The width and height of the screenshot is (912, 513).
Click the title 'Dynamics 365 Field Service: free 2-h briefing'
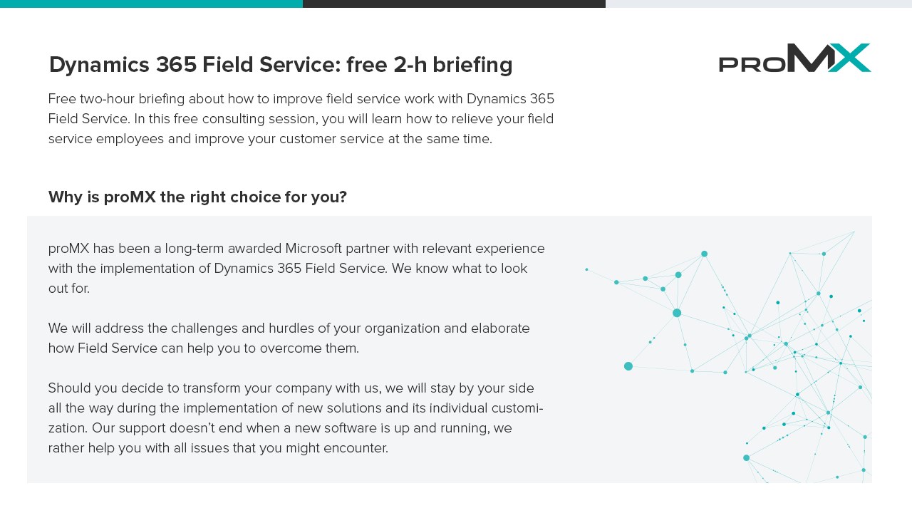(281, 65)
